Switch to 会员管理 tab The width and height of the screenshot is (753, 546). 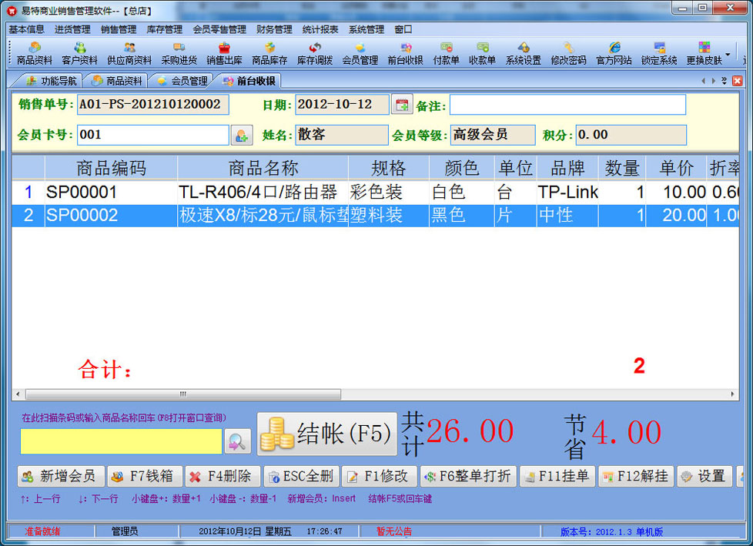click(182, 81)
